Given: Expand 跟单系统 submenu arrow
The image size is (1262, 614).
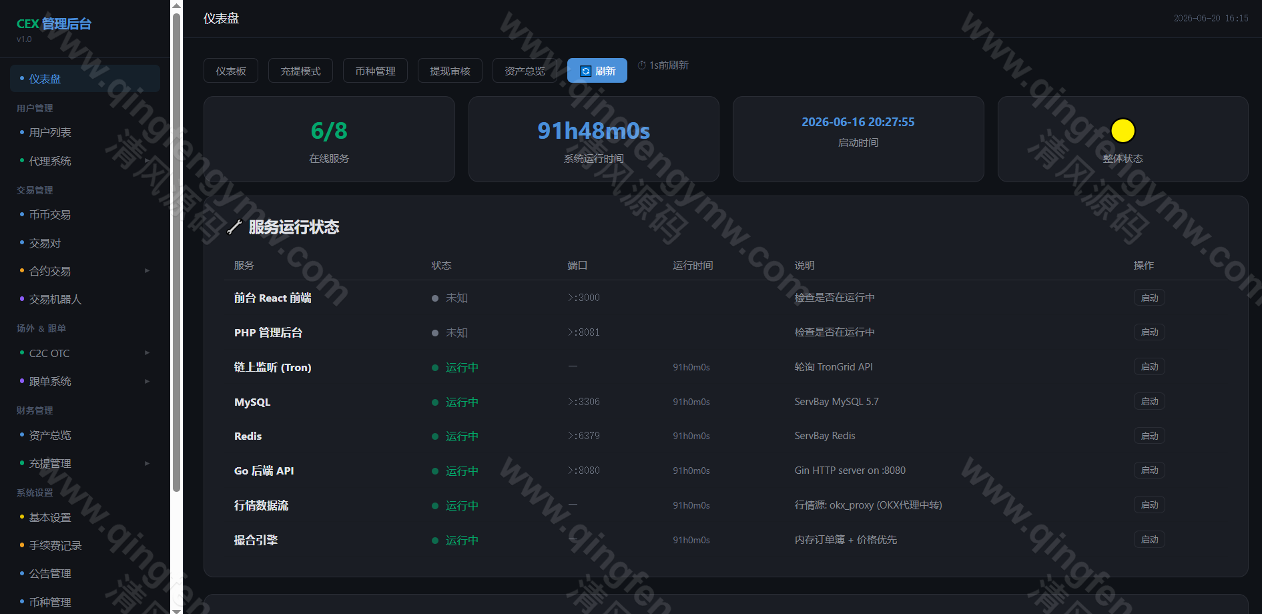Looking at the screenshot, I should point(147,382).
